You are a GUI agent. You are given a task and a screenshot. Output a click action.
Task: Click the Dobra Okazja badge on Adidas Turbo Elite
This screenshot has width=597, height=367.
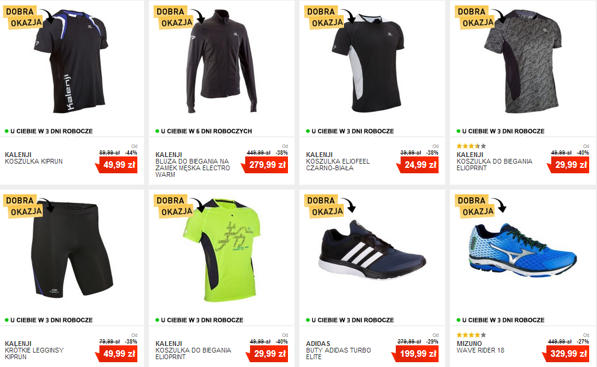click(325, 206)
